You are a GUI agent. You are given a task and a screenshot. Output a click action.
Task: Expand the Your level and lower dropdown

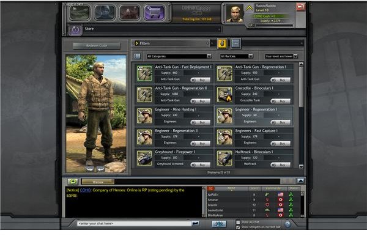[x=281, y=56]
